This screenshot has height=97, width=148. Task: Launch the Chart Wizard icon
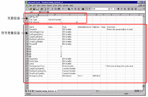click(83, 9)
